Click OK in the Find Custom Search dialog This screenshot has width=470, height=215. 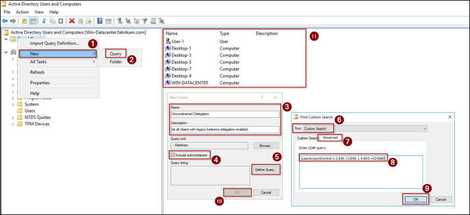(x=415, y=199)
